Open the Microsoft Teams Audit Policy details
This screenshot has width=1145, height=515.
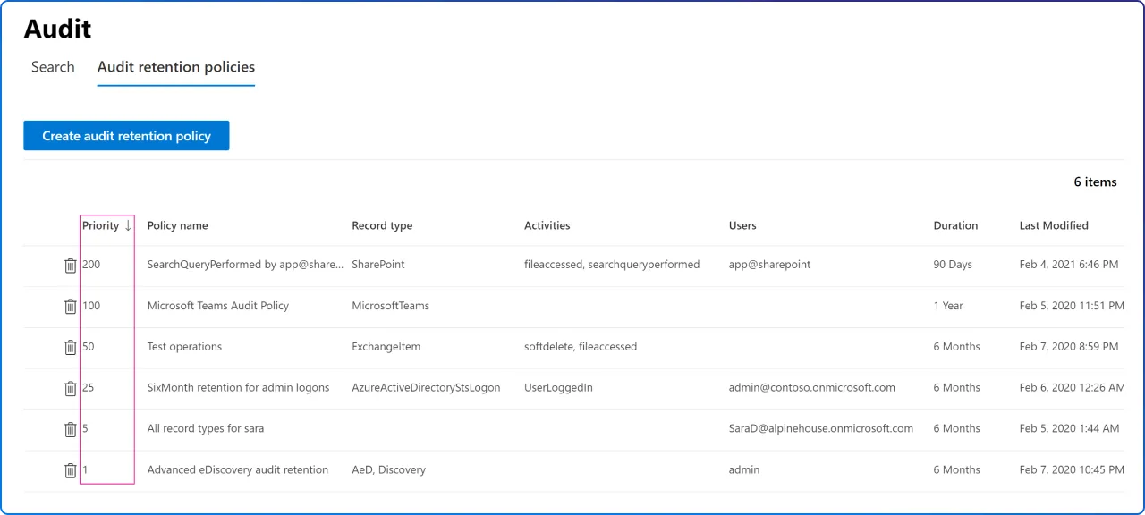coord(217,306)
